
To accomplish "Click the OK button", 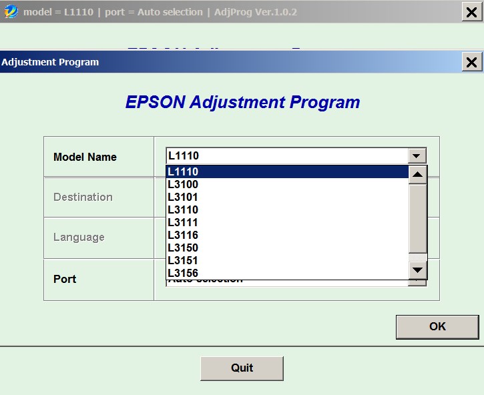I will tap(437, 327).
